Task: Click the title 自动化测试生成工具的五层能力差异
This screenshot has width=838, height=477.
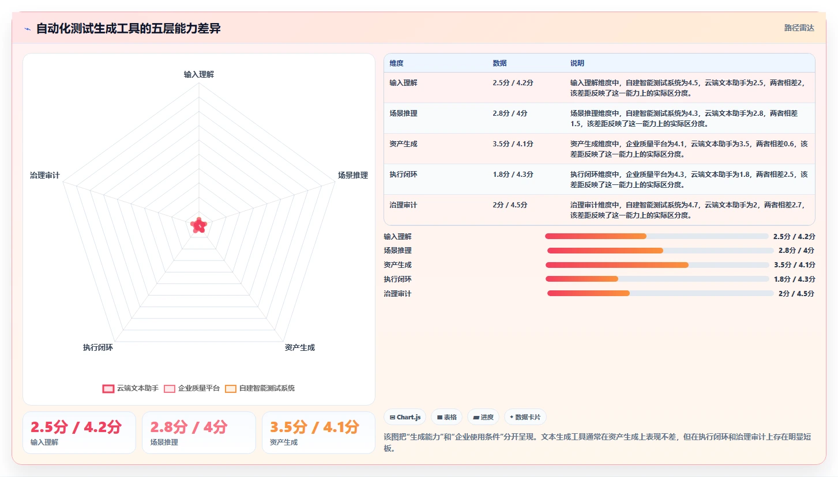Action: point(129,29)
